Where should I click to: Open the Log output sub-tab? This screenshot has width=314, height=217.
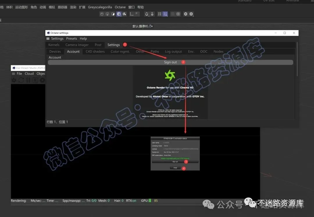[x=173, y=52]
